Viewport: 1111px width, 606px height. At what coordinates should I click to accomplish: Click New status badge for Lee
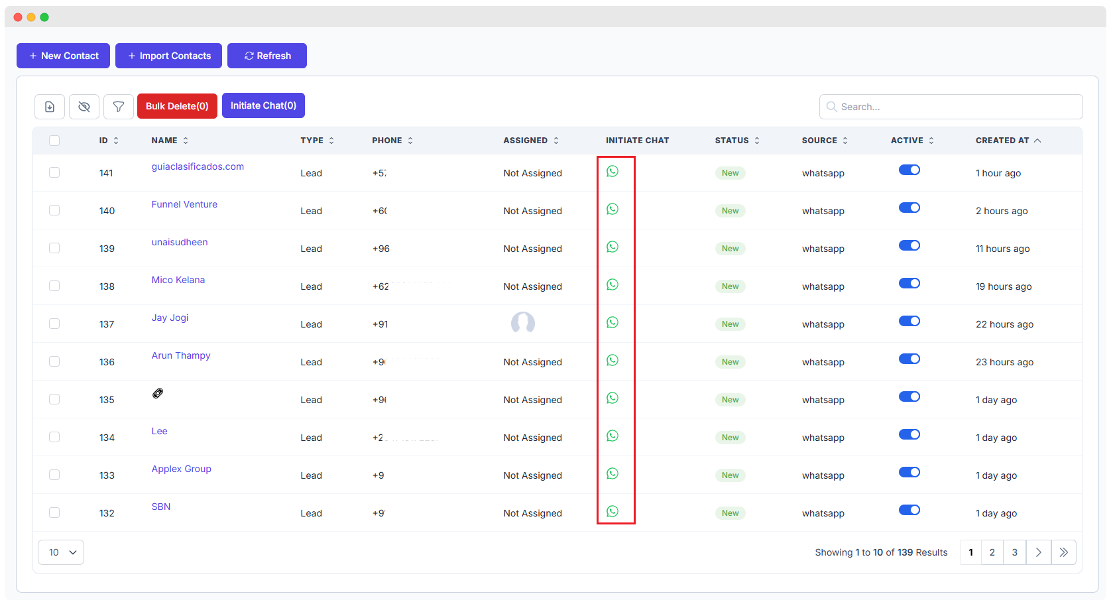pos(731,438)
